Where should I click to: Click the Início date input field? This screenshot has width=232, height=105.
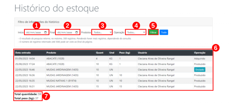[37, 32]
